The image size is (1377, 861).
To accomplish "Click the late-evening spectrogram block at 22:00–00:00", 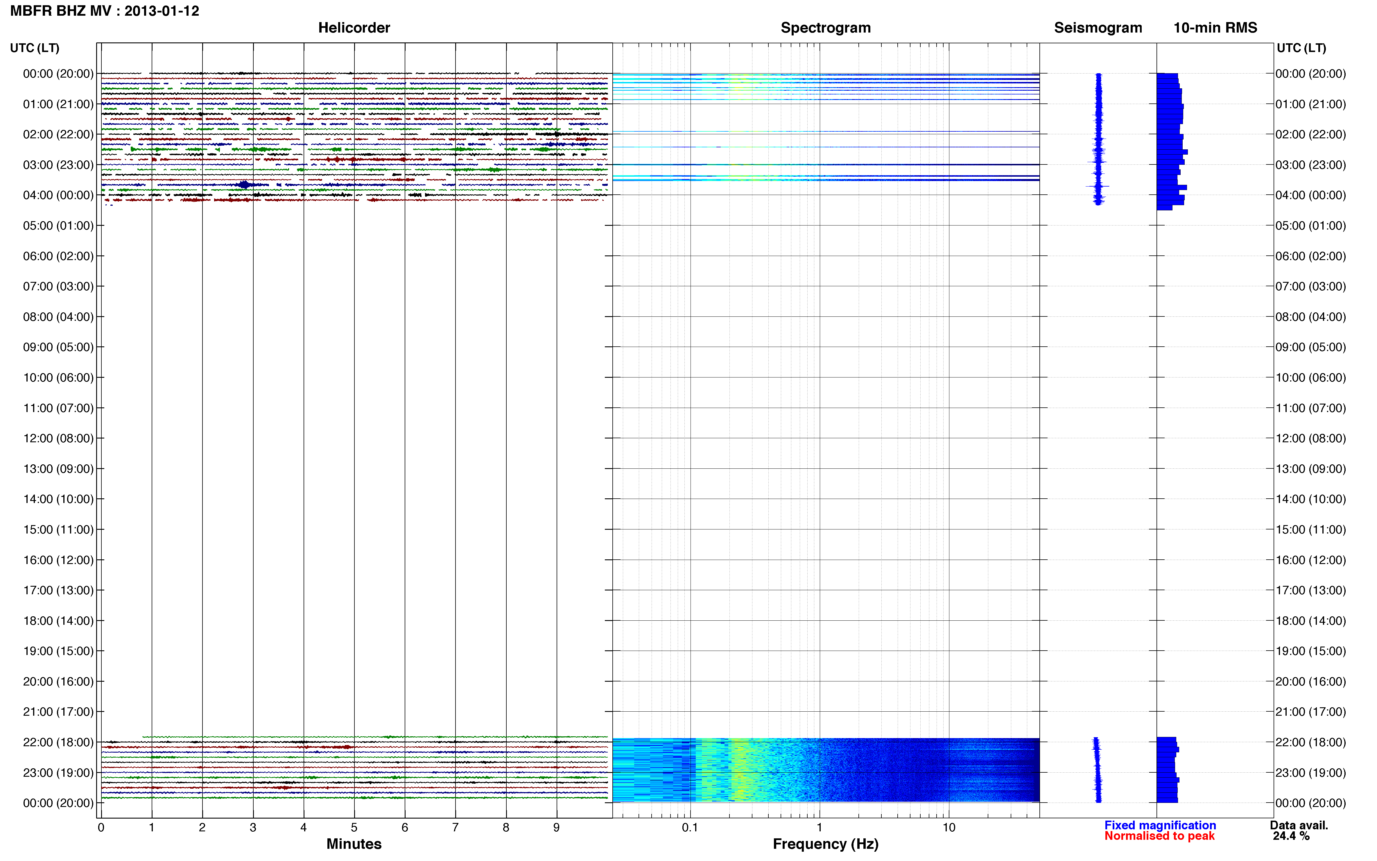I will tap(825, 770).
